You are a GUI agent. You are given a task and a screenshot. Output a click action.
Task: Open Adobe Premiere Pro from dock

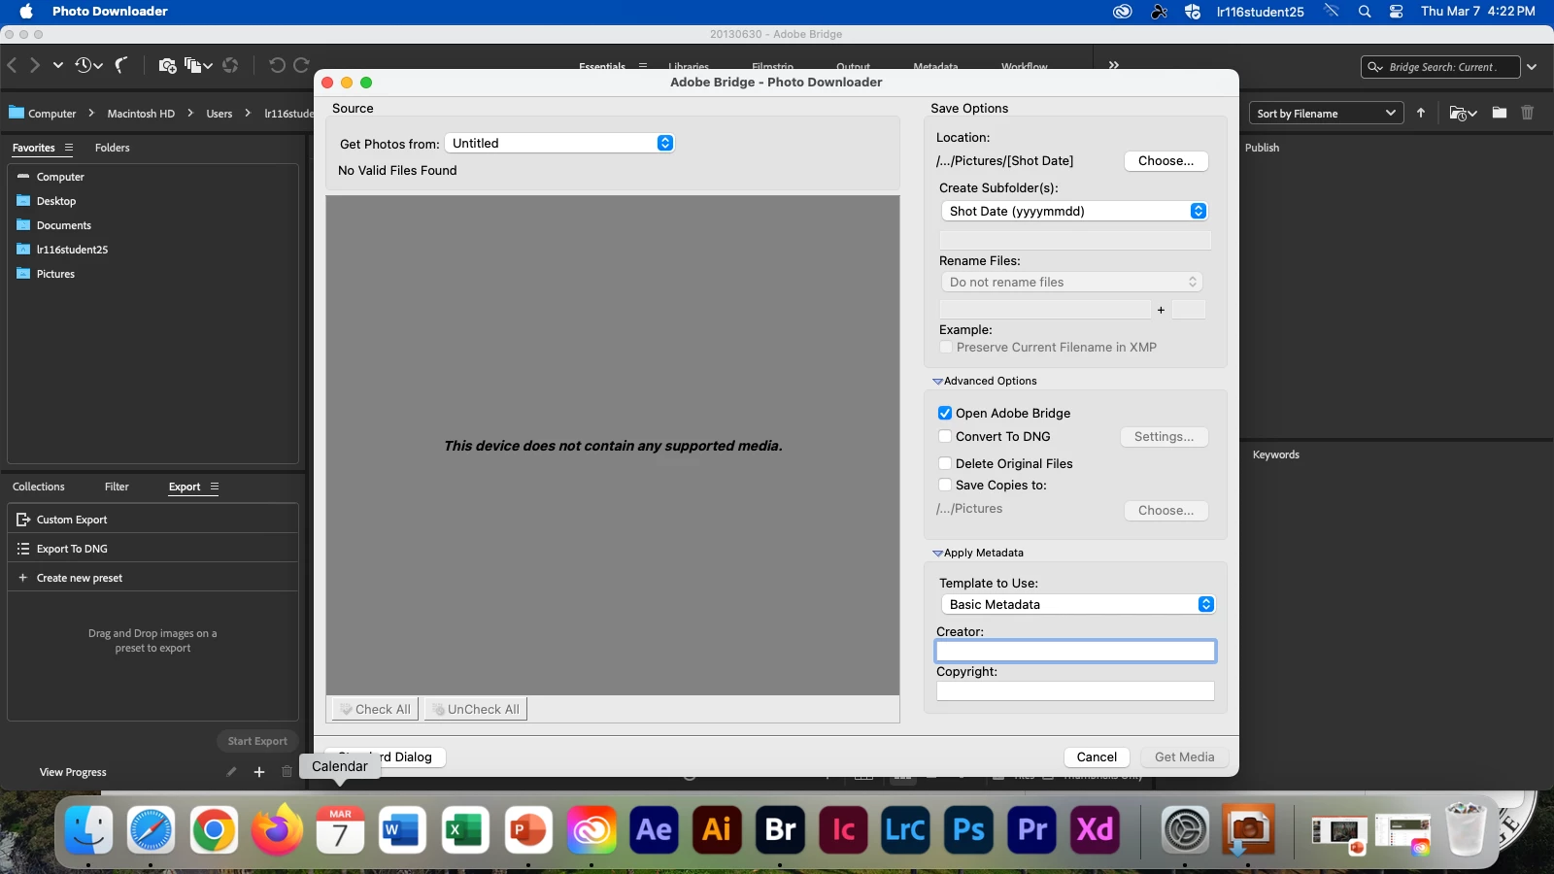1031,830
